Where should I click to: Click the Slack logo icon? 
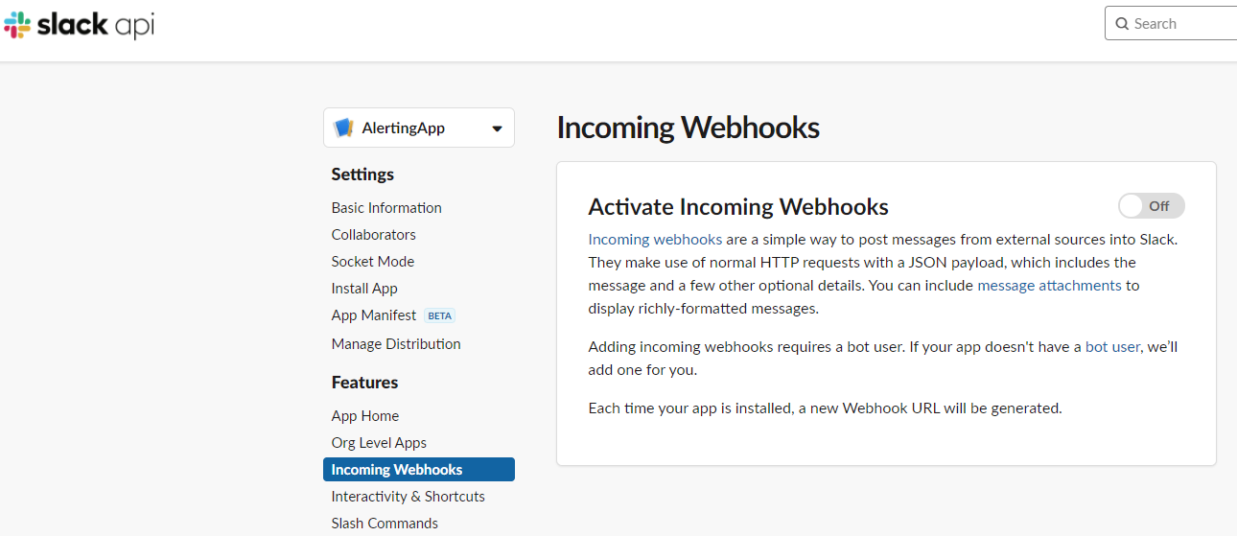(x=17, y=25)
